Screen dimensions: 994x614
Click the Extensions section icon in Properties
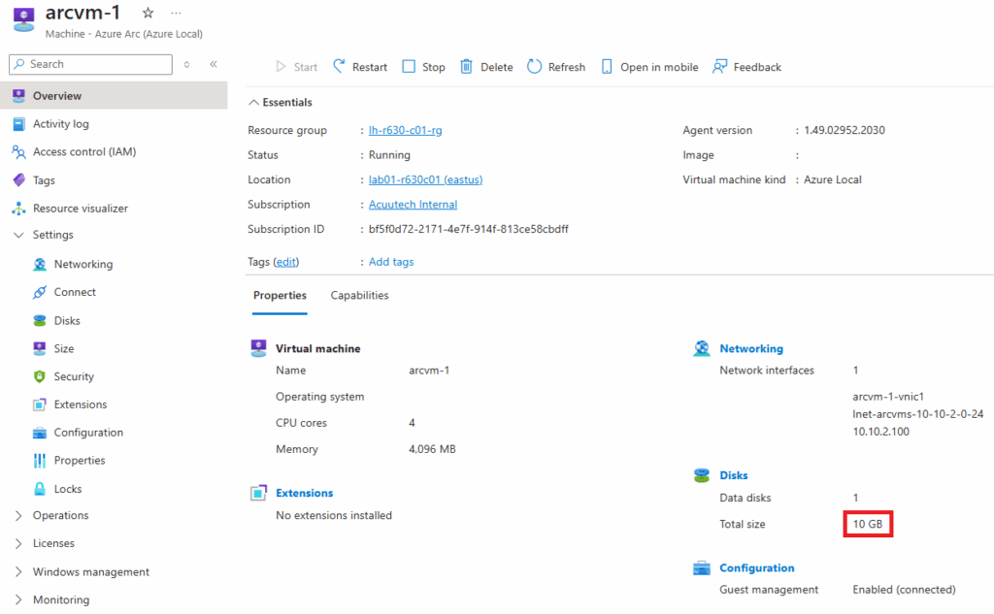[258, 493]
